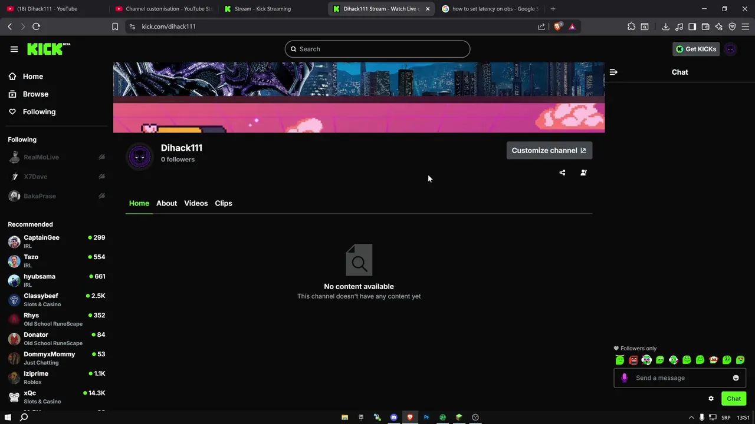The image size is (755, 424).
Task: Open Brave playlist music icon
Action: point(679,26)
